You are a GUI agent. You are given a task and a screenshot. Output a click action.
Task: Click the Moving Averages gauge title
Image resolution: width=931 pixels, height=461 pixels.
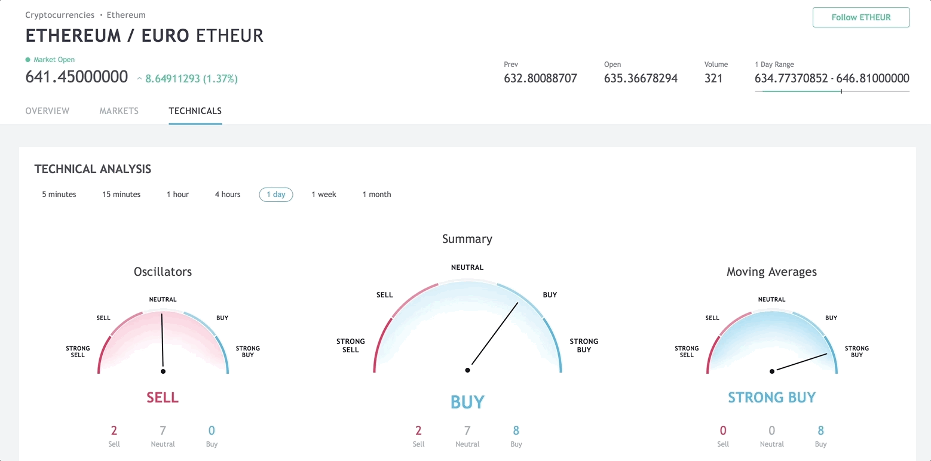pos(771,272)
